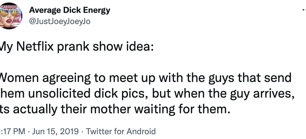Click the word 'Netflix' in the tweet
Image resolution: width=306 pixels, height=139 pixels.
(x=35, y=46)
